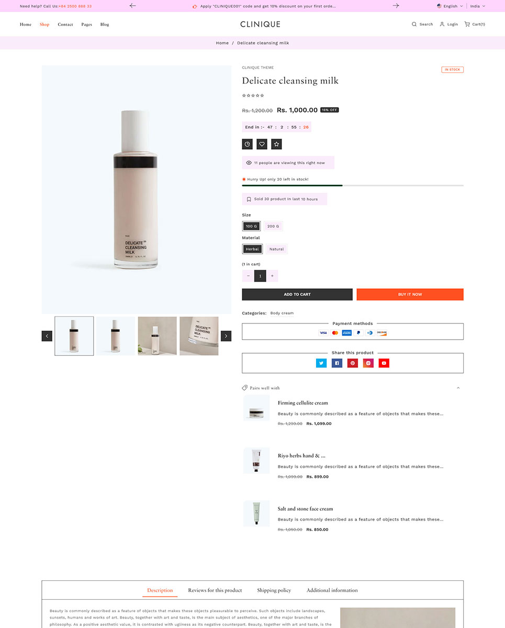
Task: Select the third product thumbnail image
Action: coord(158,336)
